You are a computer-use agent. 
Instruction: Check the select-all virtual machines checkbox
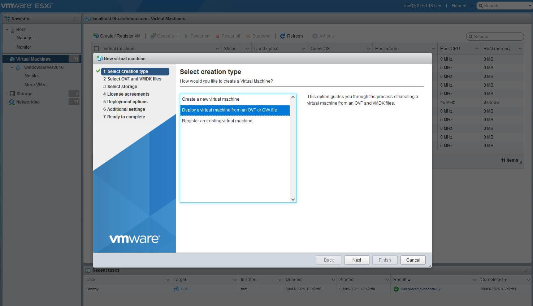(x=96, y=48)
